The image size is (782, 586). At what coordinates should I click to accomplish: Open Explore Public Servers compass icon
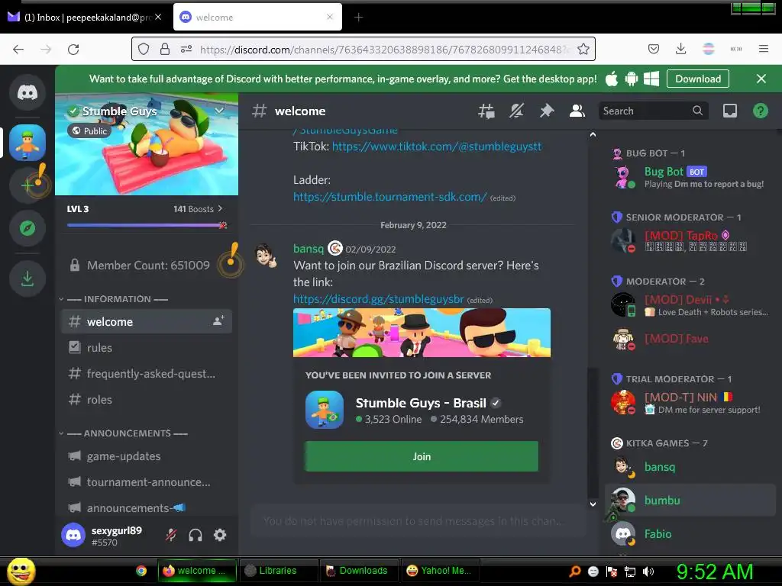(27, 228)
